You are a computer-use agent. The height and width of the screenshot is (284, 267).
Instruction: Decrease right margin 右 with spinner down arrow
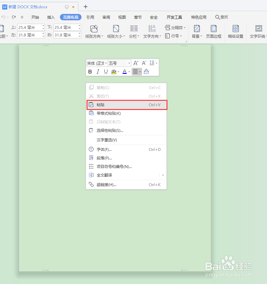click(x=79, y=36)
